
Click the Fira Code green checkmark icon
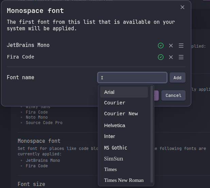coord(161,57)
